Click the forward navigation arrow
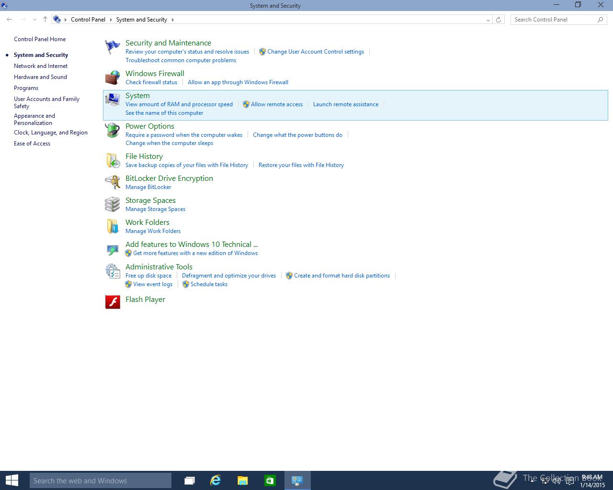613x490 pixels. (x=23, y=20)
